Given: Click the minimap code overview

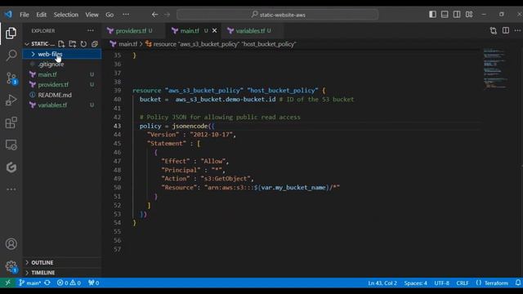Looking at the screenshot, I should pyautogui.click(x=495, y=69).
